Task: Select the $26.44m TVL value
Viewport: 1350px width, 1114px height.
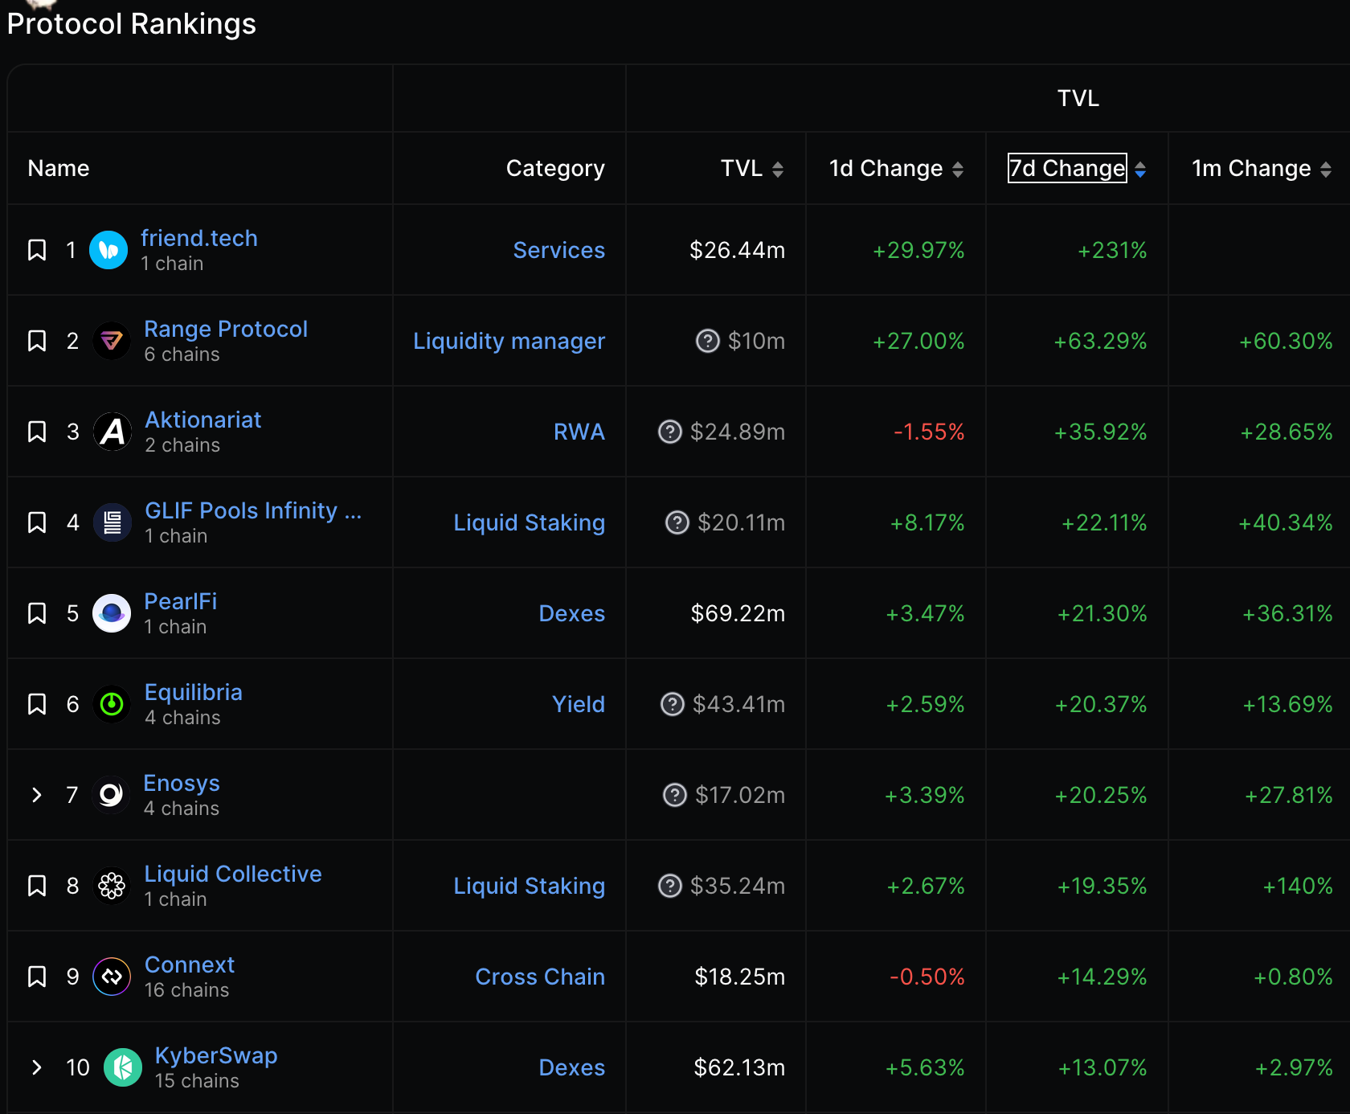Action: [738, 250]
